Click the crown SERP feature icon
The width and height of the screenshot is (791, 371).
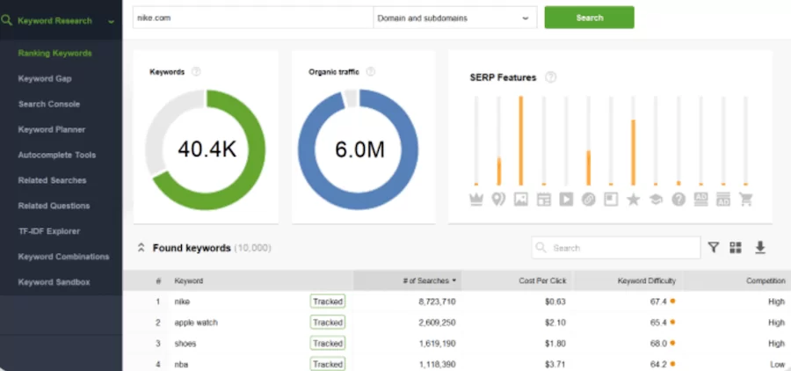point(475,200)
